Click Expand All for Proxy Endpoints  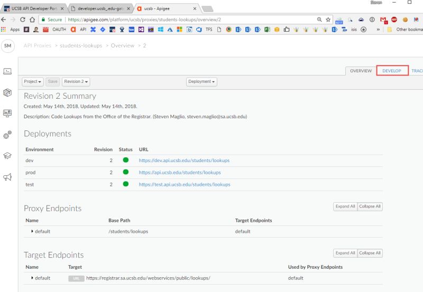pyautogui.click(x=345, y=206)
